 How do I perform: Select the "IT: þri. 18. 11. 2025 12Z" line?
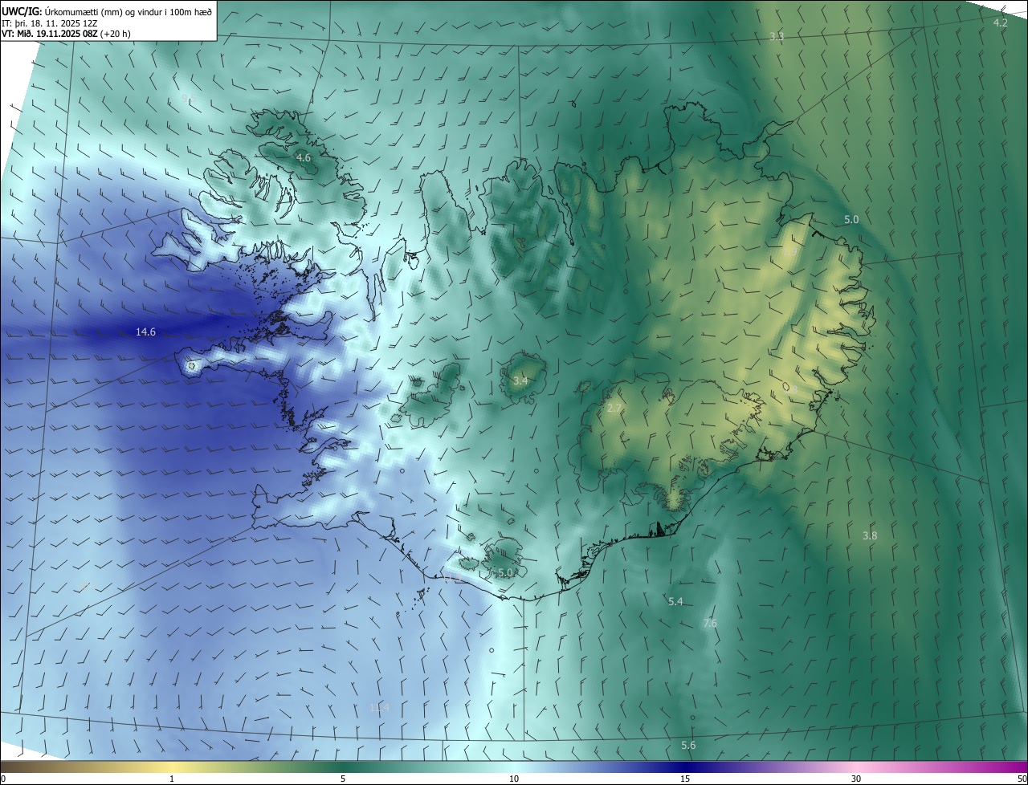point(51,23)
